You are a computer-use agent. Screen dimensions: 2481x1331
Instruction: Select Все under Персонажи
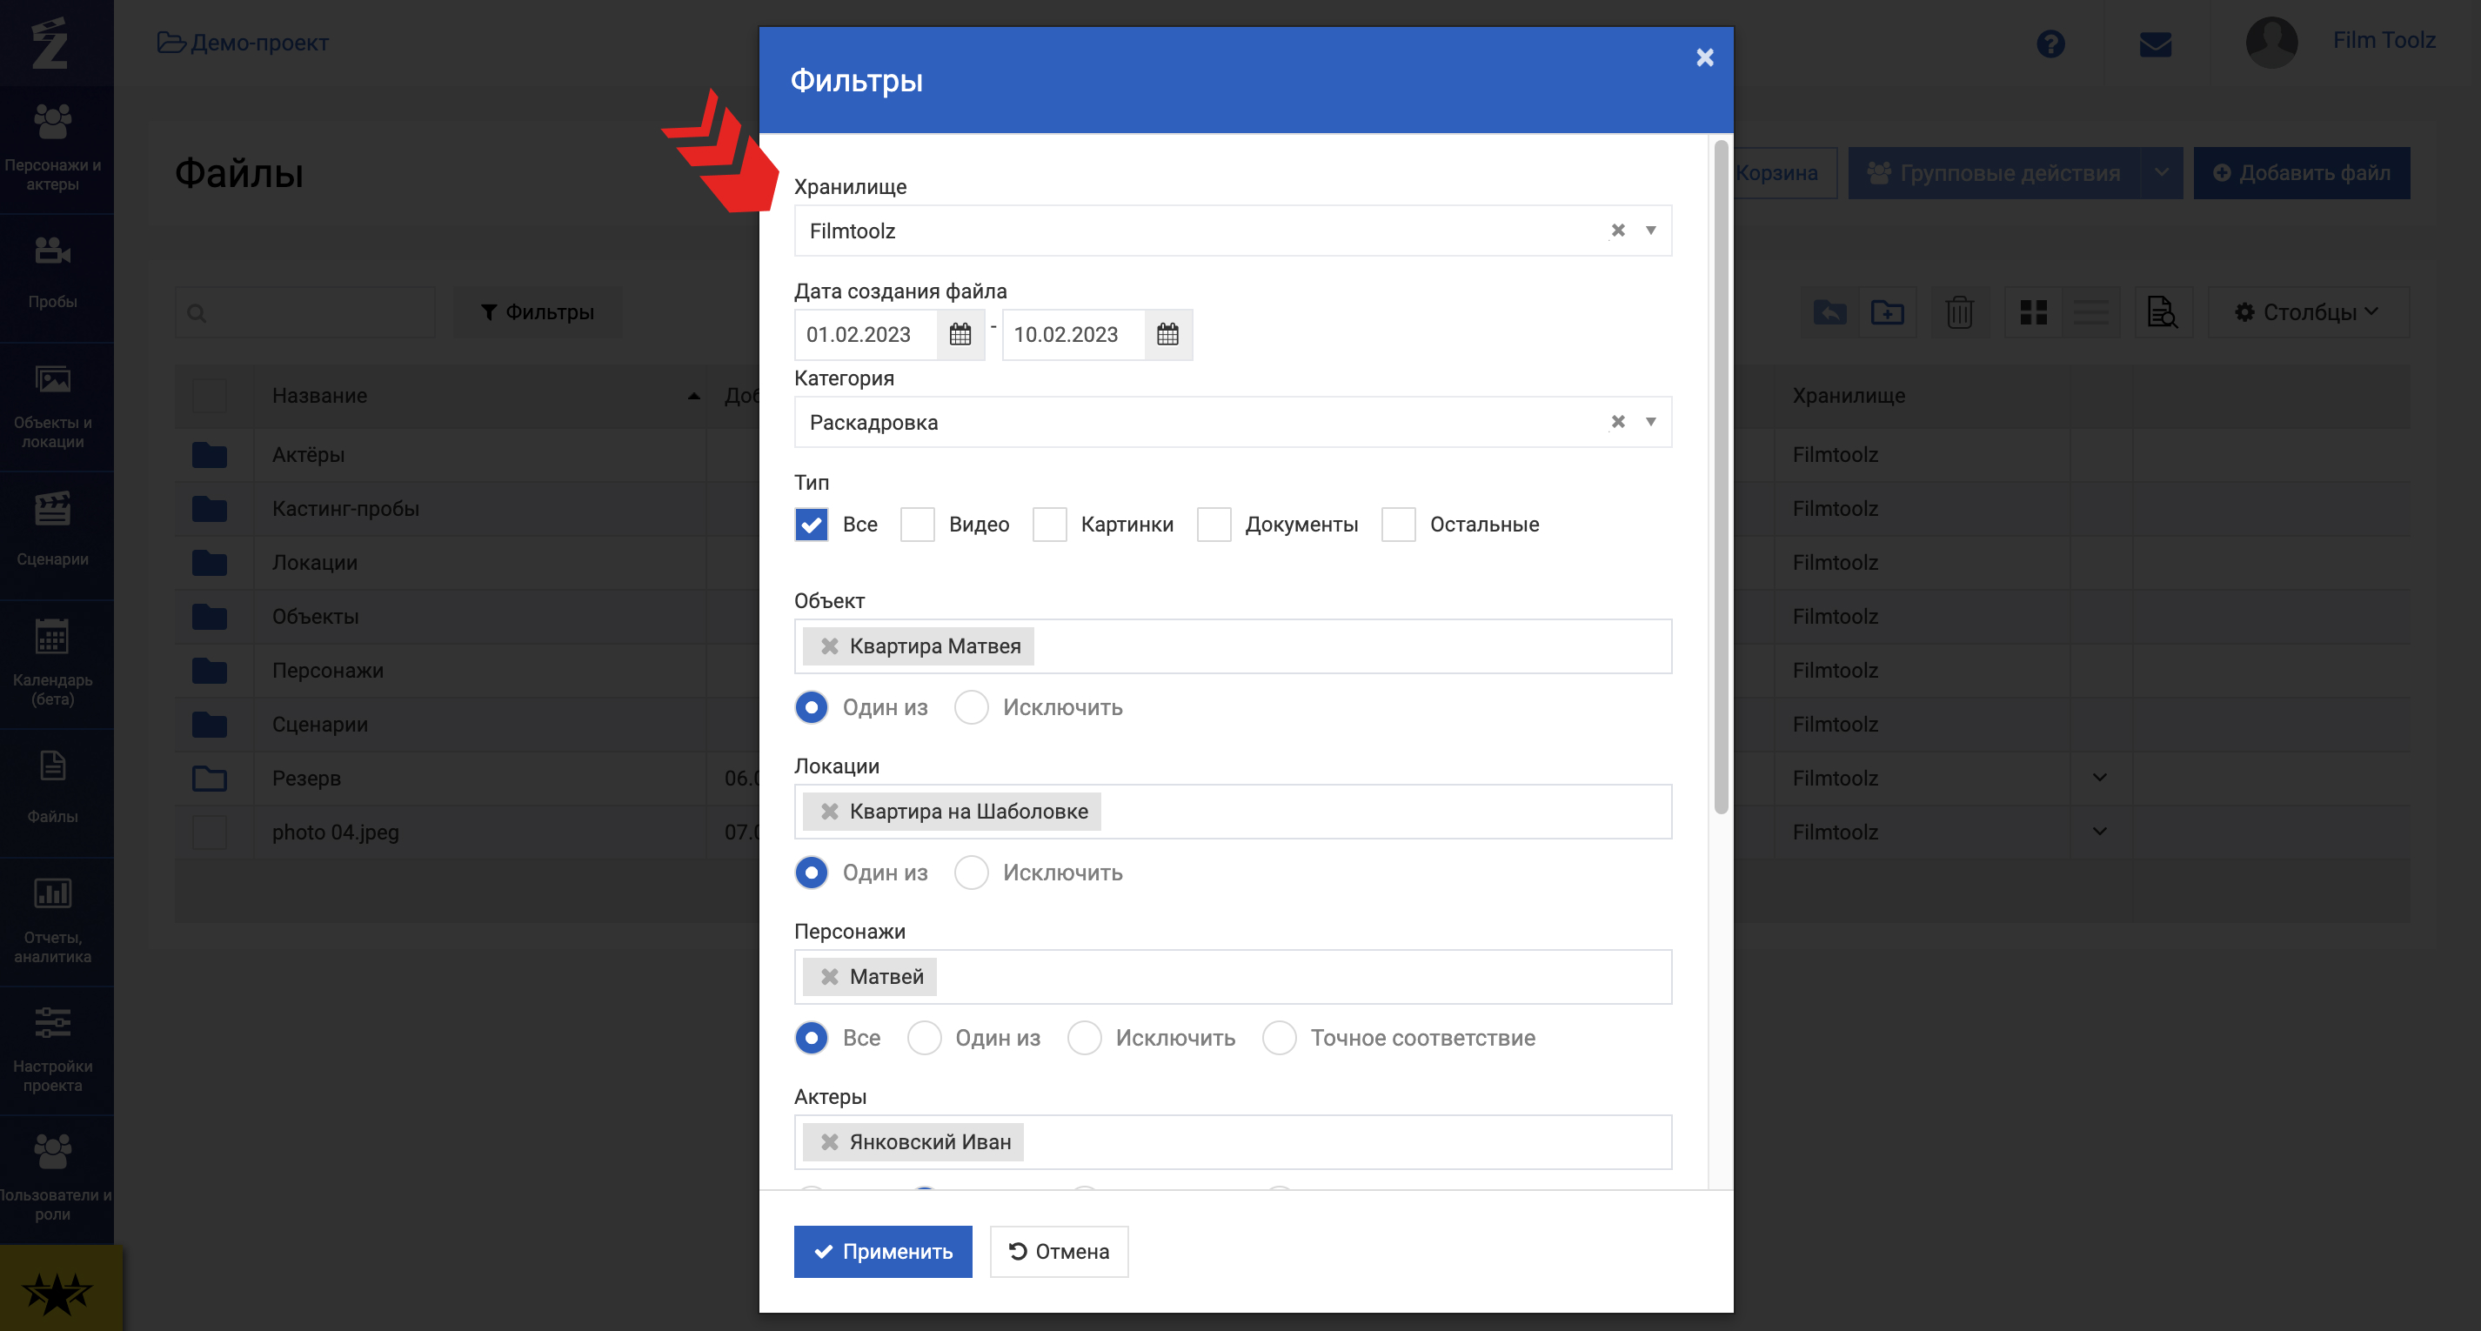coord(811,1037)
